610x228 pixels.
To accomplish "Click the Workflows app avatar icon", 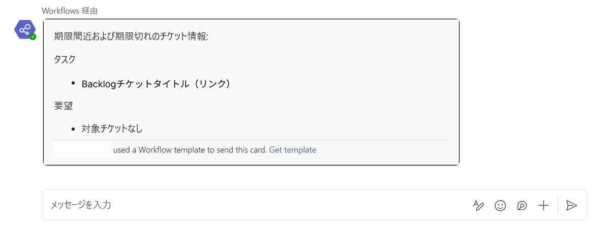I will [24, 30].
